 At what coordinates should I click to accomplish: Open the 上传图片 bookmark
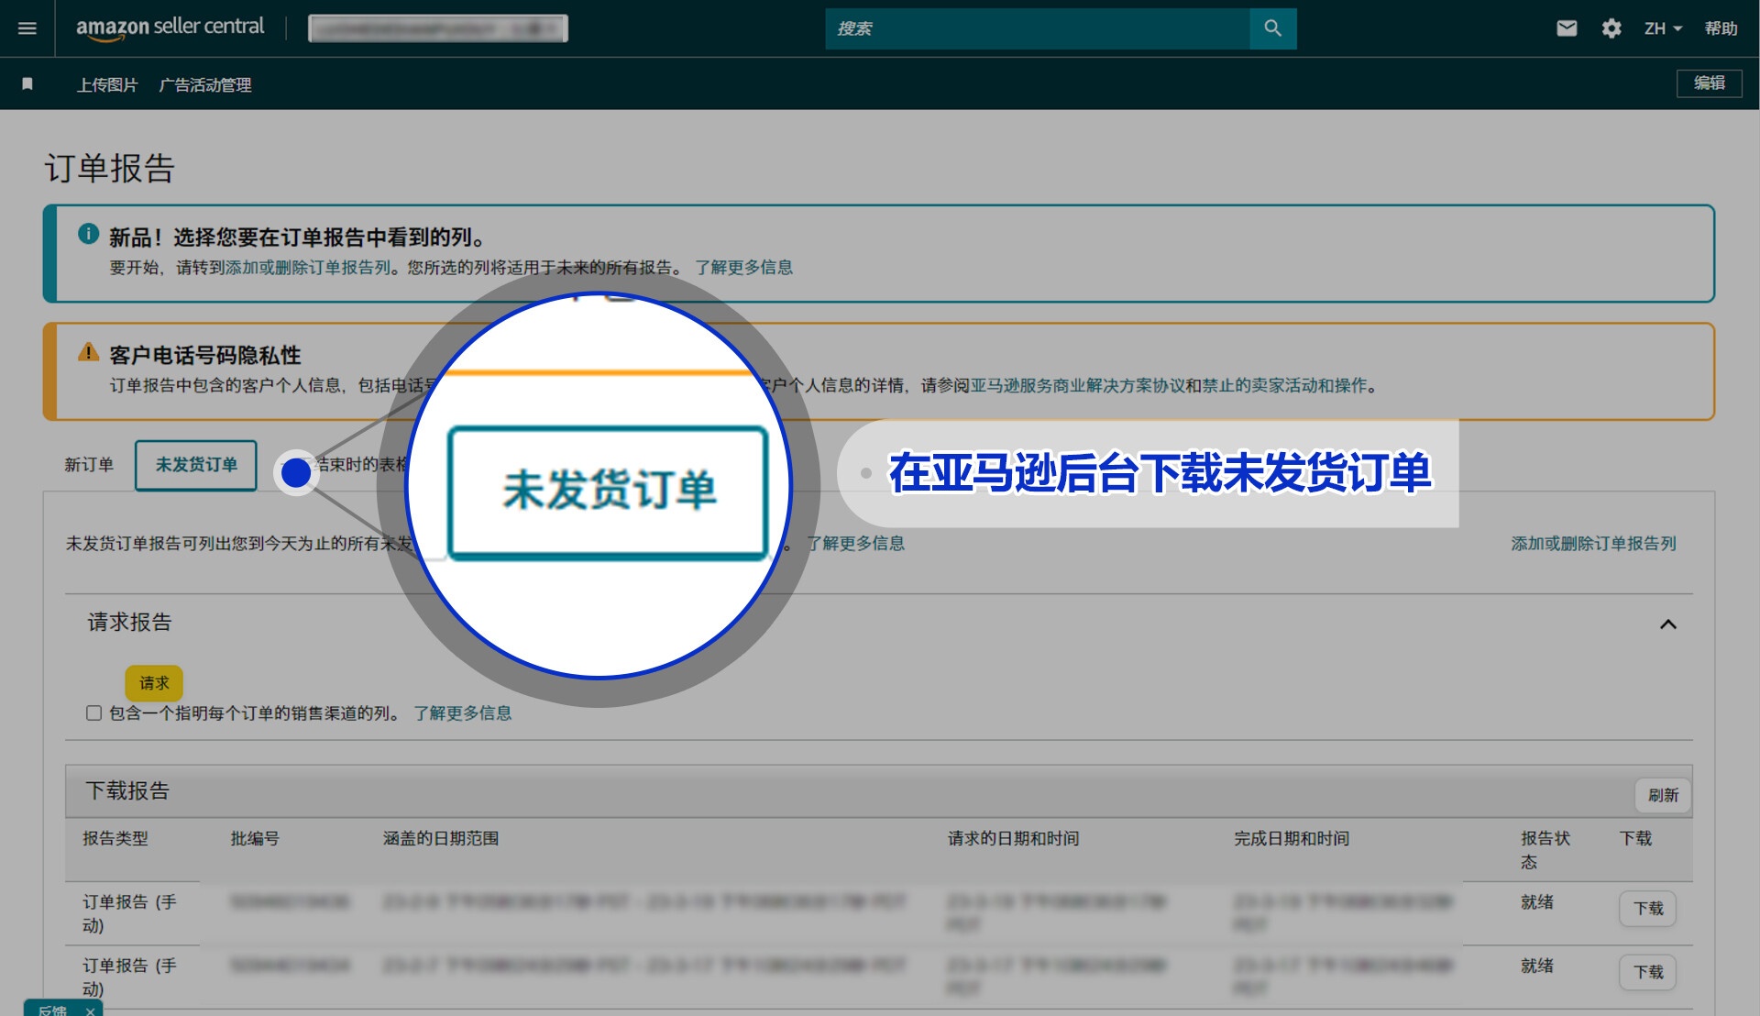[107, 84]
